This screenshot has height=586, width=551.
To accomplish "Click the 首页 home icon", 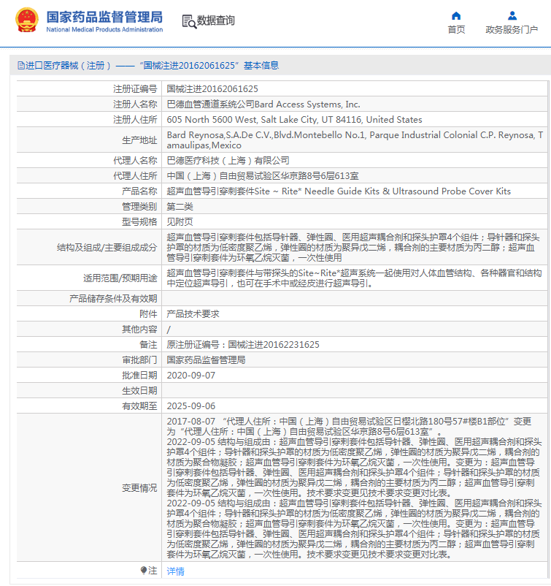I will [x=456, y=15].
